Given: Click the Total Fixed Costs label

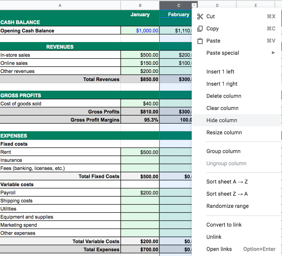Looking at the screenshot, I should (99, 176).
